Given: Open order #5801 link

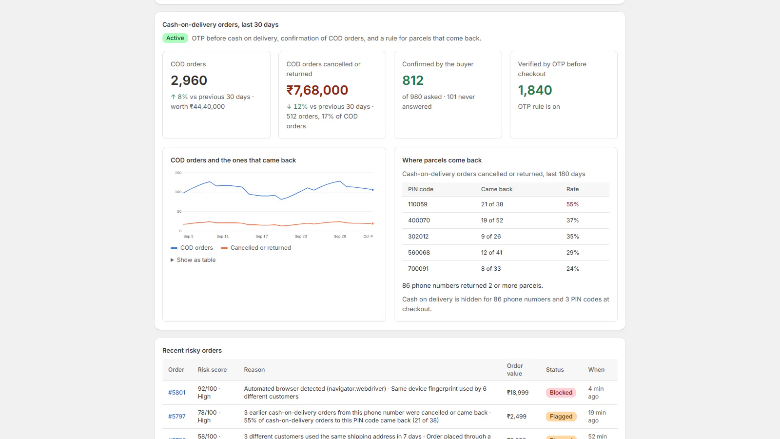Looking at the screenshot, I should point(177,393).
